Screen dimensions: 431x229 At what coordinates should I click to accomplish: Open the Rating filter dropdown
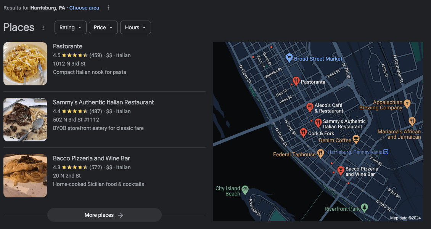click(70, 27)
